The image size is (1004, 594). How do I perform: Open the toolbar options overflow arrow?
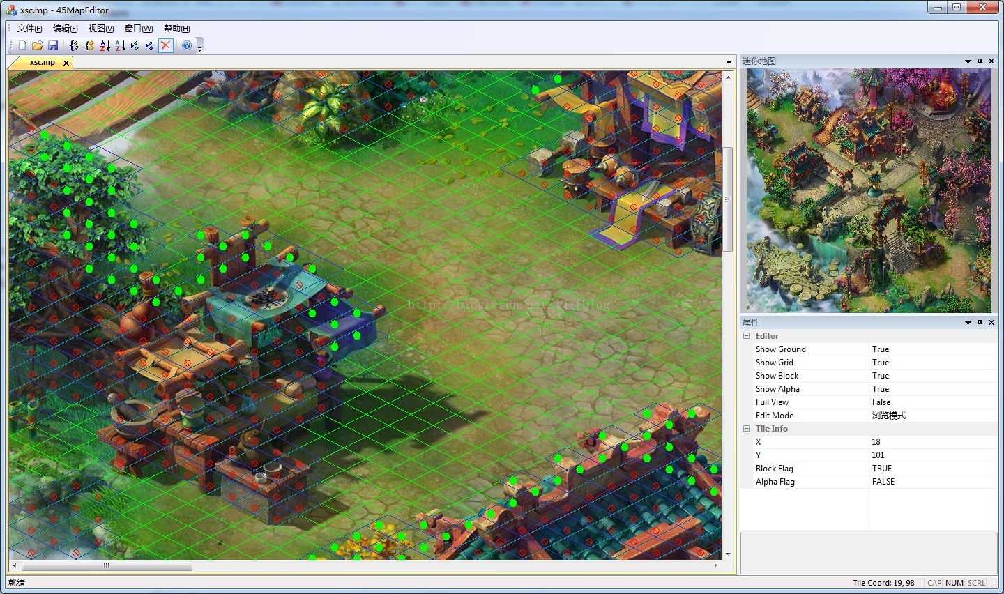199,48
